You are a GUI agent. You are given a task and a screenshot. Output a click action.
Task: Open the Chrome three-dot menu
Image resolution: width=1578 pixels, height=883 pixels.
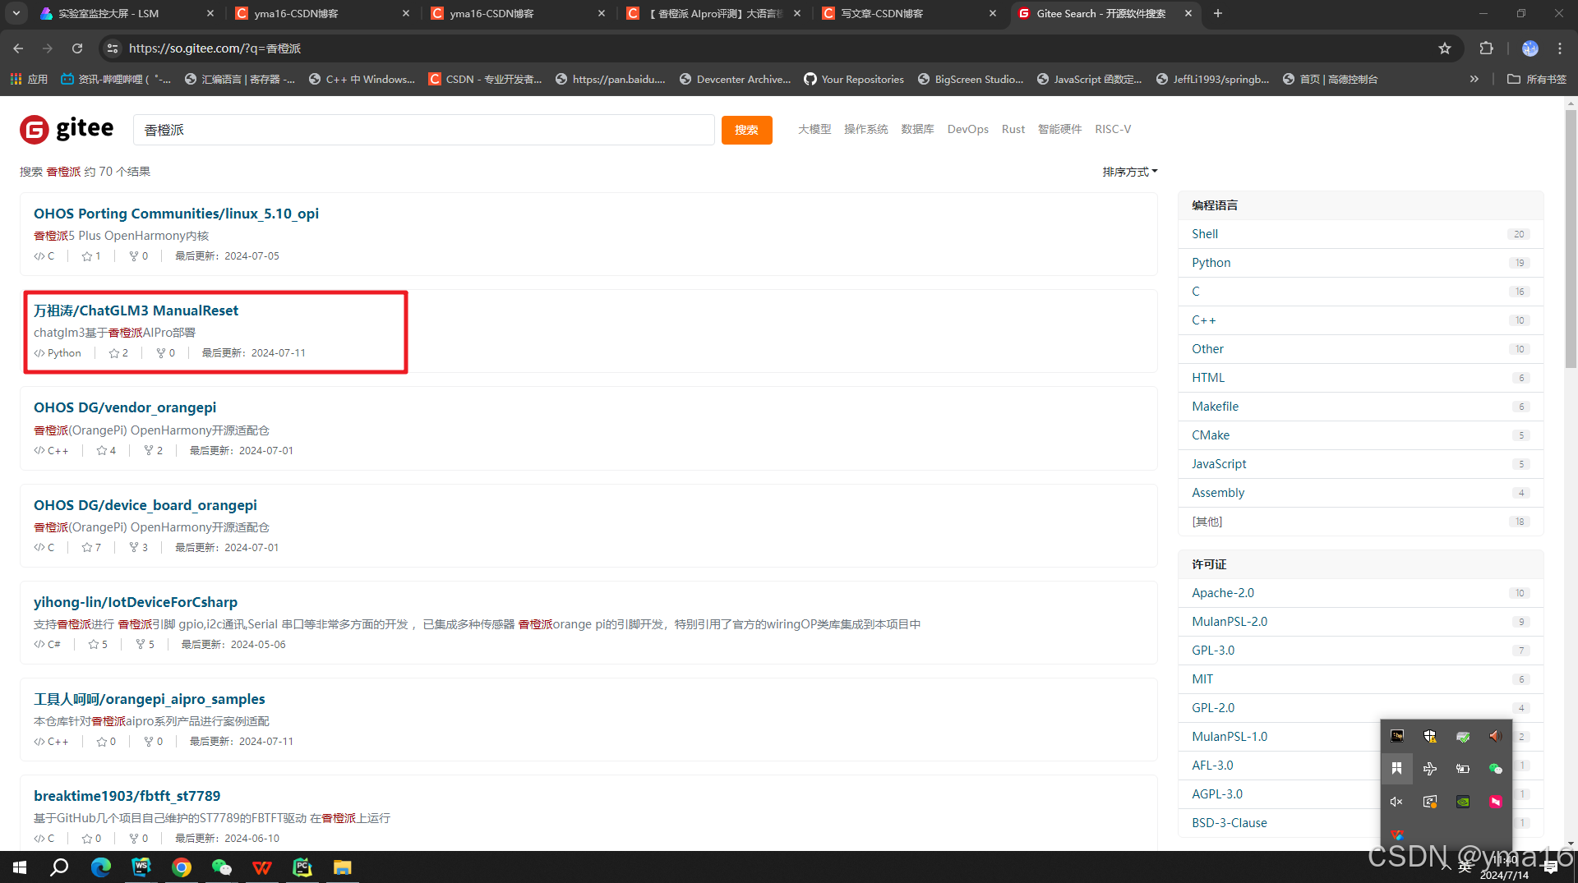point(1559,48)
